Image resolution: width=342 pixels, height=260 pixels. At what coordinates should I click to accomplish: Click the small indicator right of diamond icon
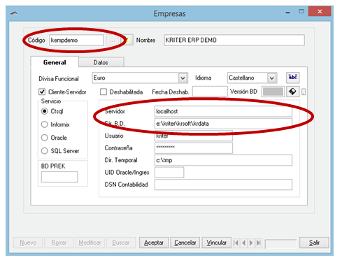304,92
